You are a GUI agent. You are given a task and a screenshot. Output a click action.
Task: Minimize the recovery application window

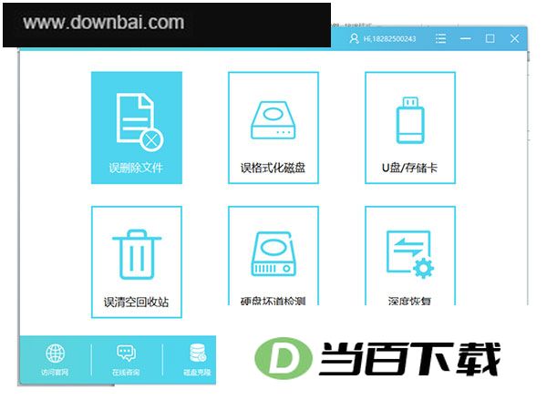coord(465,38)
